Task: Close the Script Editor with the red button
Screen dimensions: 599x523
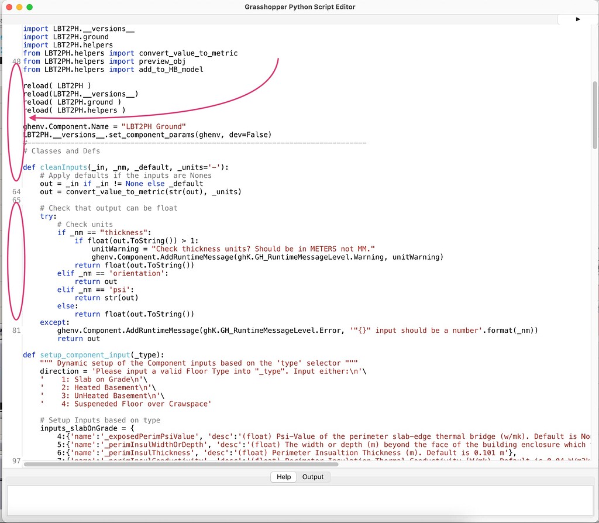Action: (9, 7)
